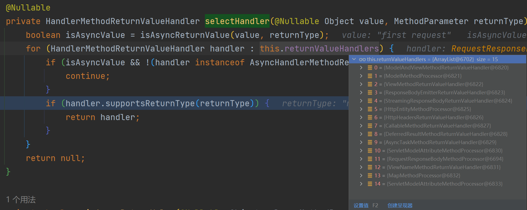Click the isAsyncReturnValue method call
Screen dimensions: 527x210
pos(185,35)
